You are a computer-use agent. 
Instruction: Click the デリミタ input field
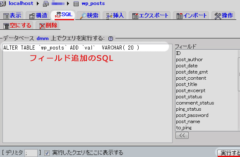coord(31,153)
